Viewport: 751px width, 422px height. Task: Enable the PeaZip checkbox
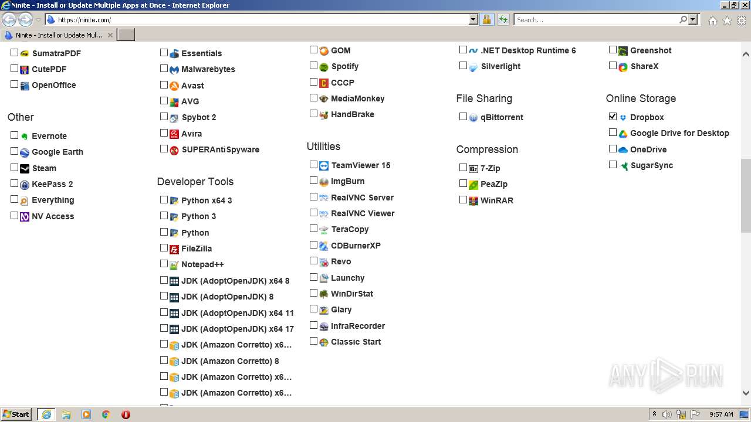pos(463,183)
